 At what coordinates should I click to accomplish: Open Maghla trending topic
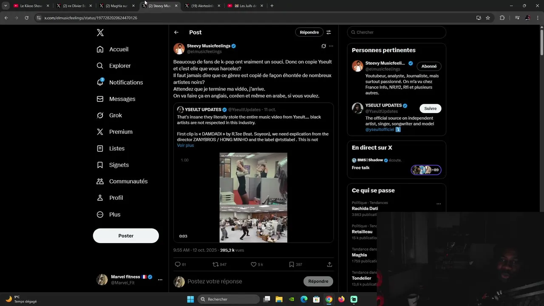coord(359,255)
